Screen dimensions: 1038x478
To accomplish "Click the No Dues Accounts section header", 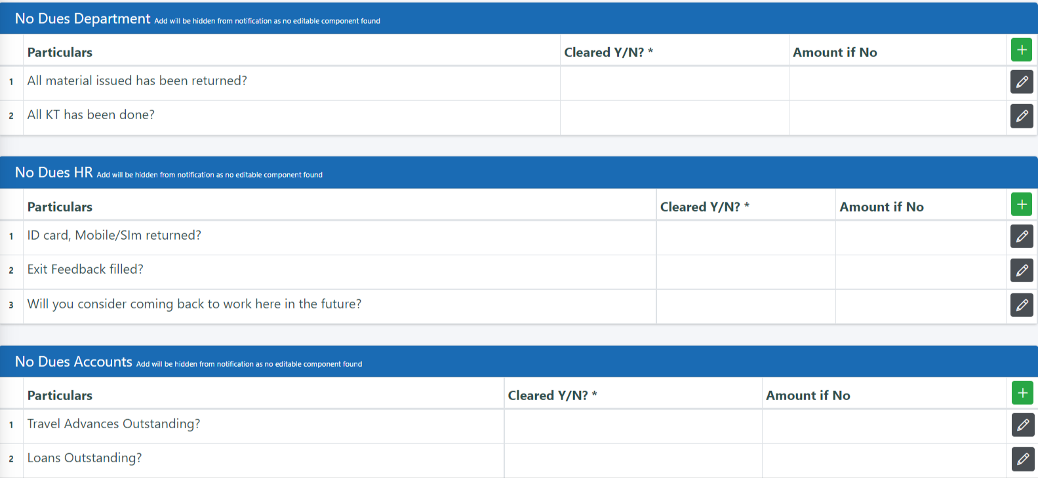I will (73, 361).
